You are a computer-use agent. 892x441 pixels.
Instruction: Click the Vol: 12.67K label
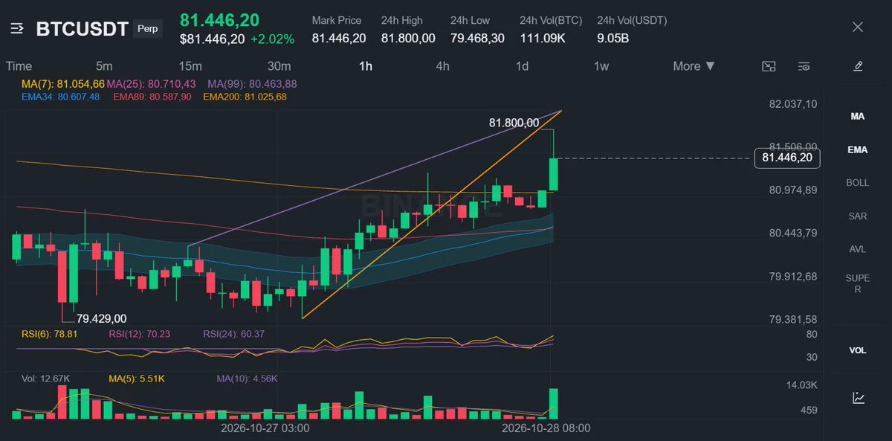coord(45,379)
